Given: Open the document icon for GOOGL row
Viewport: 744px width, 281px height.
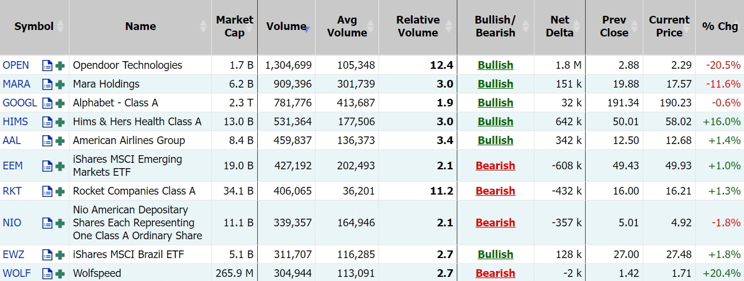Looking at the screenshot, I should pyautogui.click(x=47, y=103).
